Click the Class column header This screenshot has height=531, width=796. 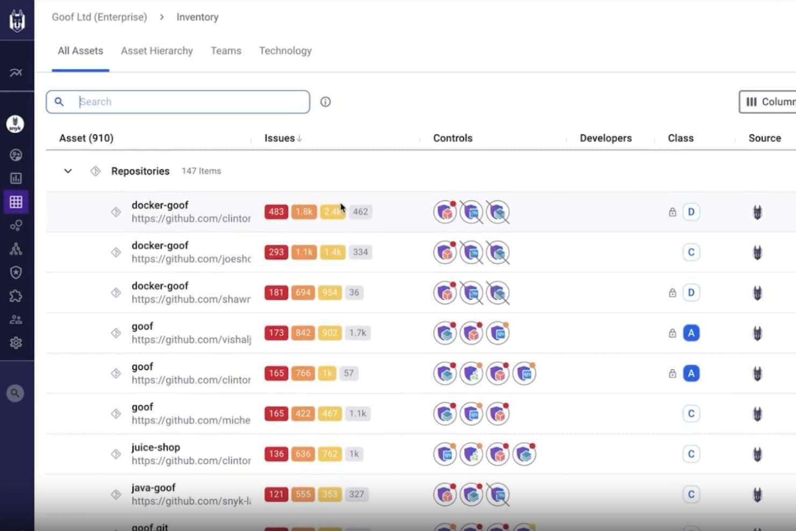click(681, 138)
